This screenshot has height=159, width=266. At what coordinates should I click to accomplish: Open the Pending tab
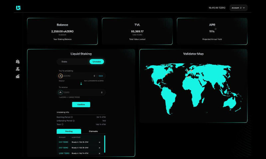pos(69,131)
